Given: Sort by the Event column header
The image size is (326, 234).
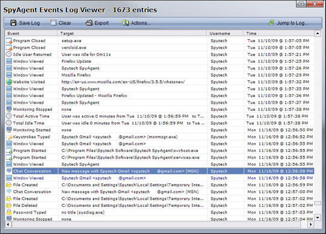Looking at the screenshot, I should point(31,33).
